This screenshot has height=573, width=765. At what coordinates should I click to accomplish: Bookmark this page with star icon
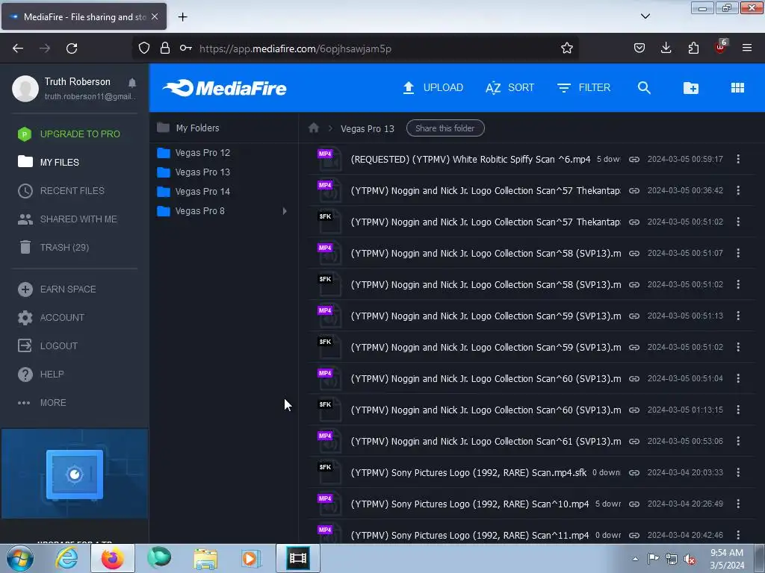click(x=566, y=48)
